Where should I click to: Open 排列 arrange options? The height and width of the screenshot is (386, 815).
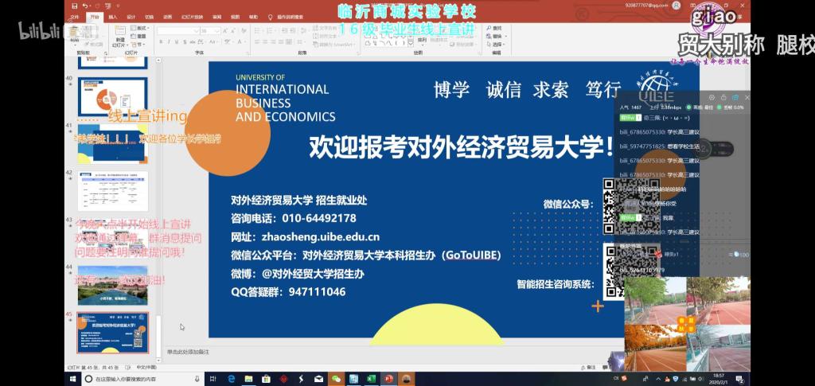(422, 41)
